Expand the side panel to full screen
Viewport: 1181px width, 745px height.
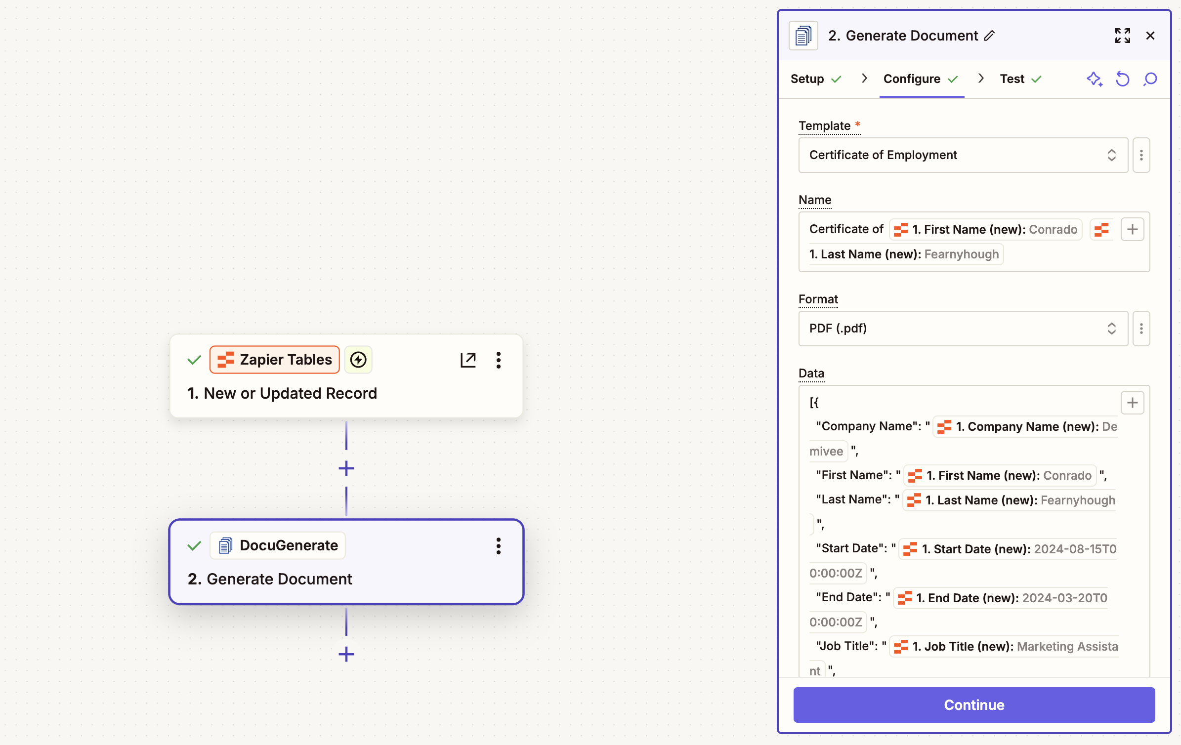[x=1122, y=36]
